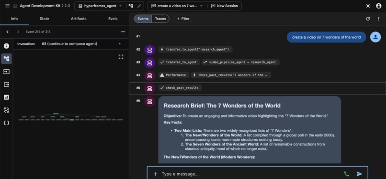This screenshot has width=386, height=179.
Task: Open the hamburger navigation menu
Action: [x=7, y=6]
